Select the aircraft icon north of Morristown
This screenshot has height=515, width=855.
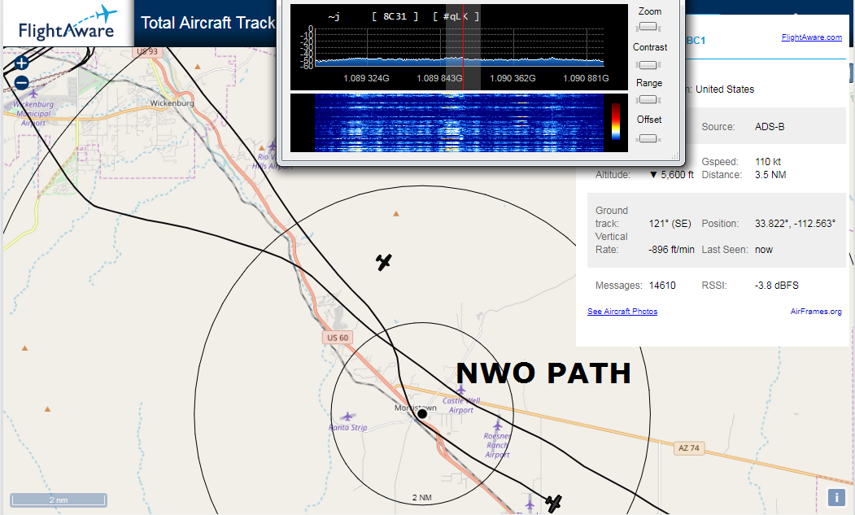click(x=384, y=262)
